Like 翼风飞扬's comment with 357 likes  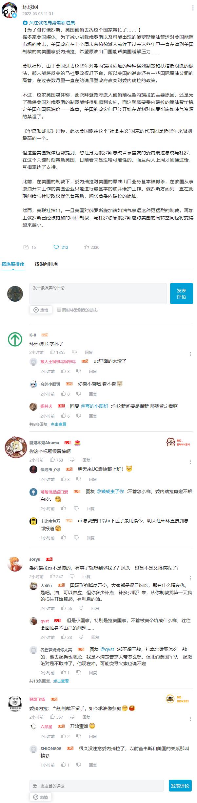[52, 717]
